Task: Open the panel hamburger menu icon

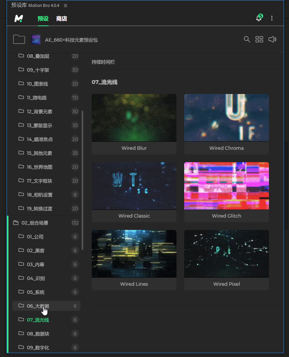Action: 66,5
